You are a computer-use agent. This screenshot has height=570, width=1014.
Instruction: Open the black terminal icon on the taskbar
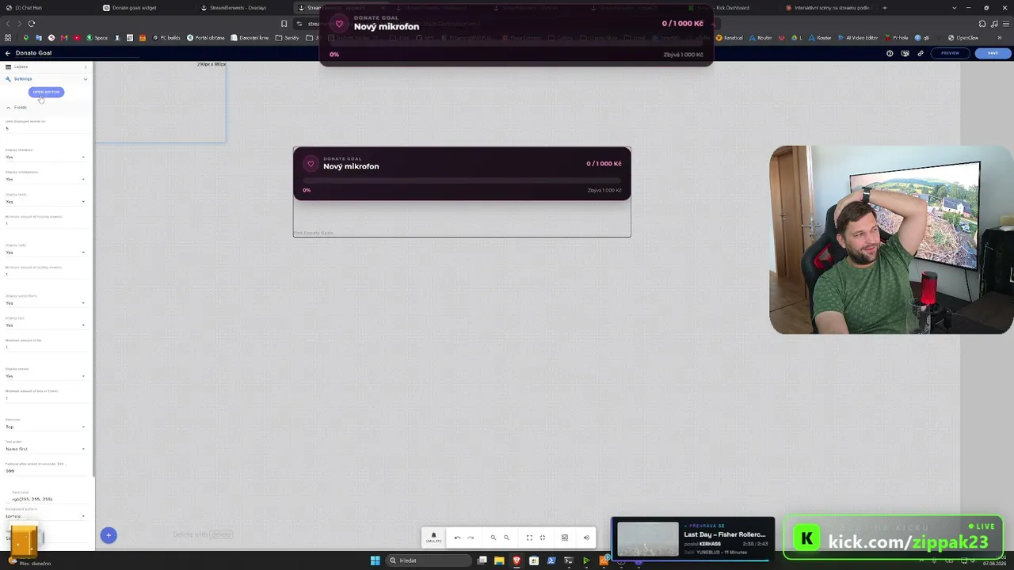point(569,560)
